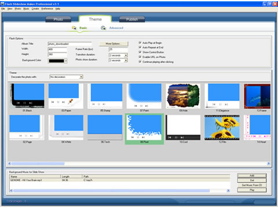Select the 11.Elegance theme thumbnail
This screenshot has height=208, width=278.
tap(222, 96)
